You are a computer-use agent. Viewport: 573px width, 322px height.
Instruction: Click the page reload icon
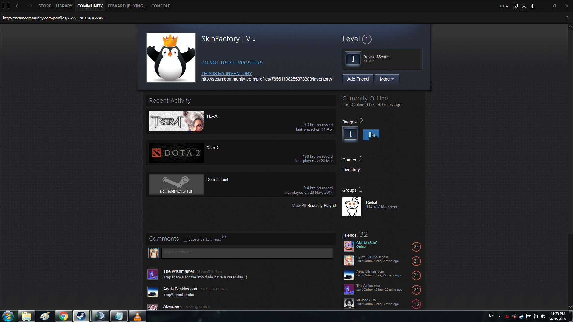pos(567,18)
